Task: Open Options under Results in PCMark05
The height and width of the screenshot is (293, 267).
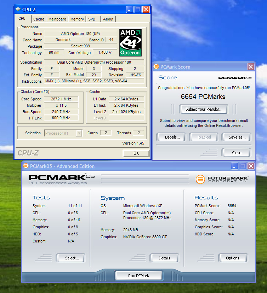Action: coord(234,258)
